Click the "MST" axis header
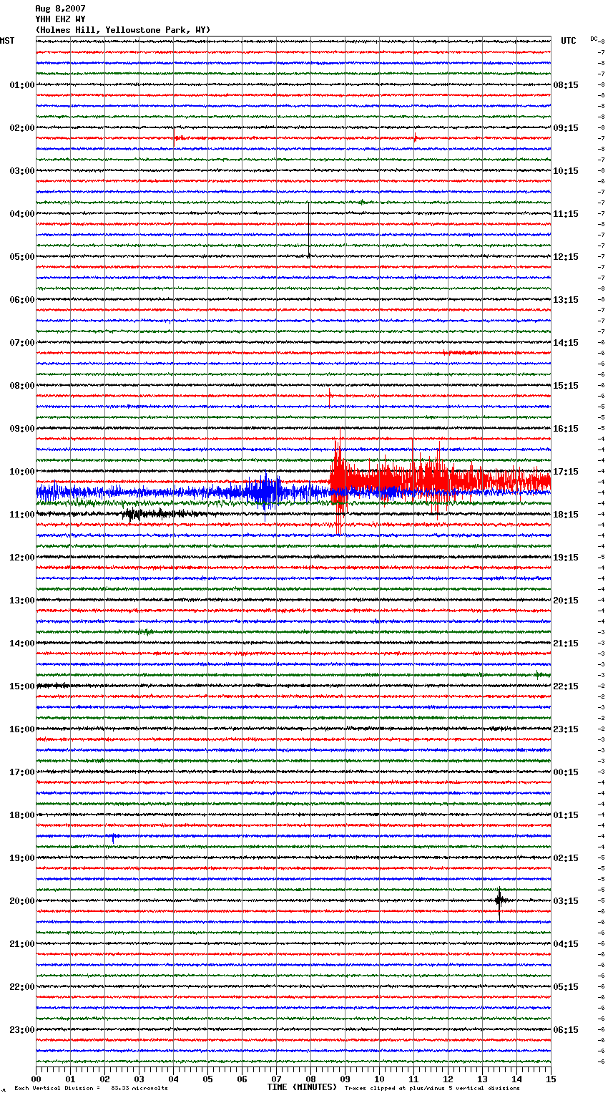The width and height of the screenshot is (608, 1098). [7, 41]
